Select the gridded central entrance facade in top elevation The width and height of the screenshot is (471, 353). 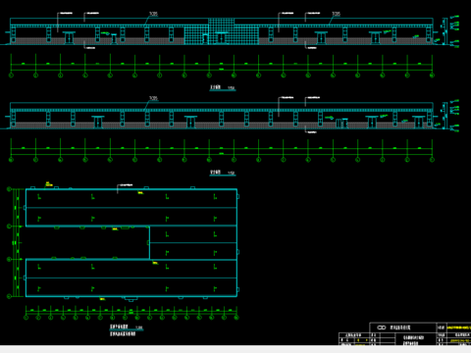222,31
